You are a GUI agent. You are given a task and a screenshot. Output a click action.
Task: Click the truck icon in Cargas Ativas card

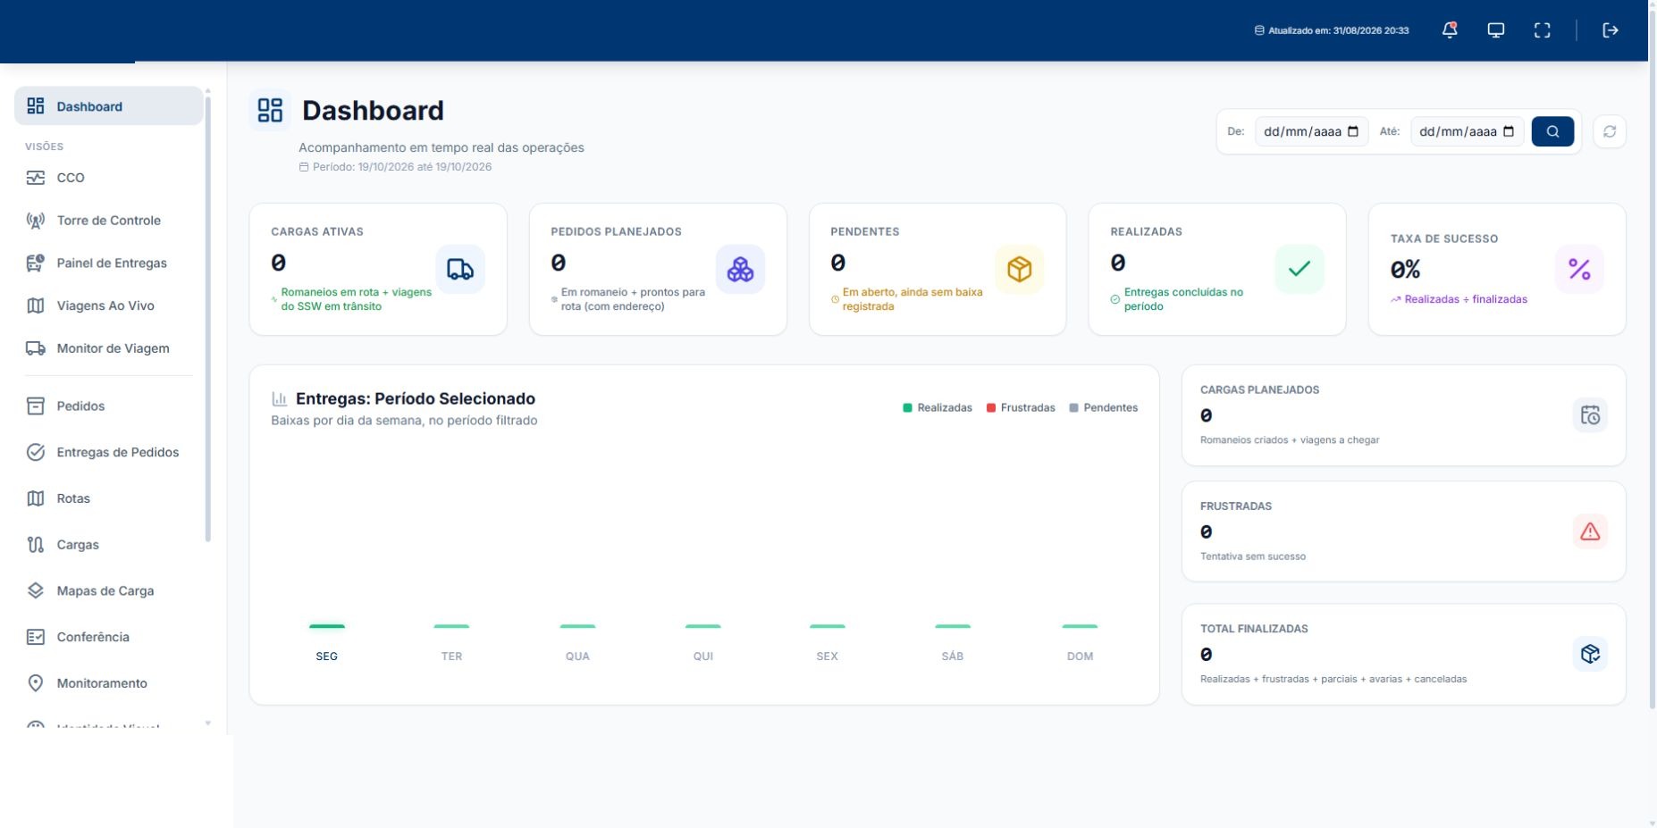460,269
